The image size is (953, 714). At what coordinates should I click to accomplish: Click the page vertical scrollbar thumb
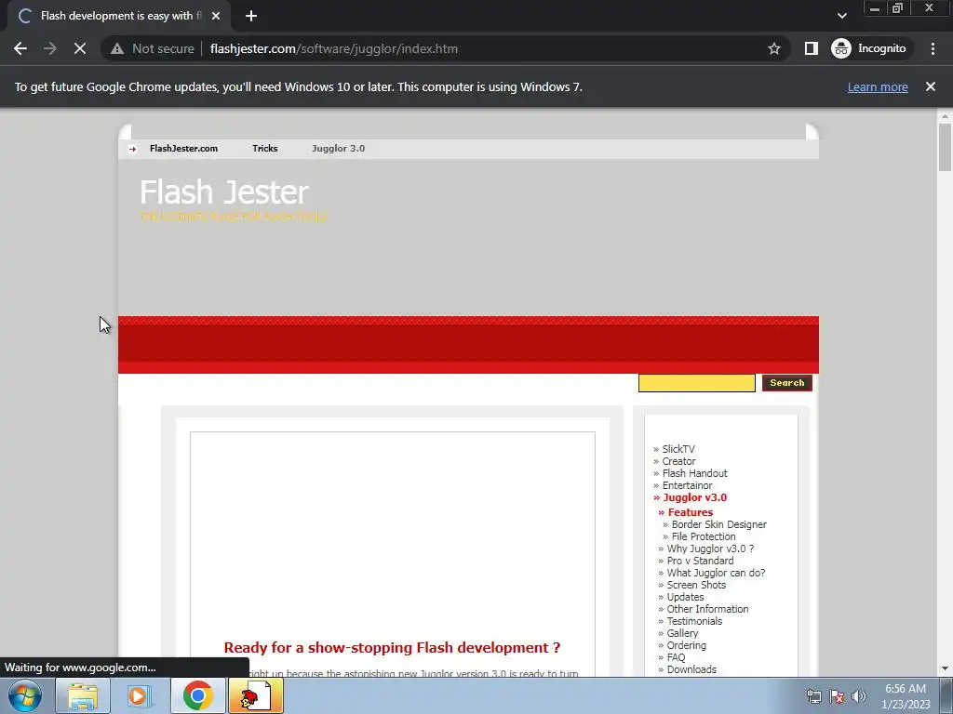point(945,147)
